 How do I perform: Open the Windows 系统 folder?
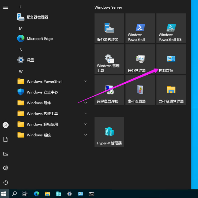[x=52, y=135]
